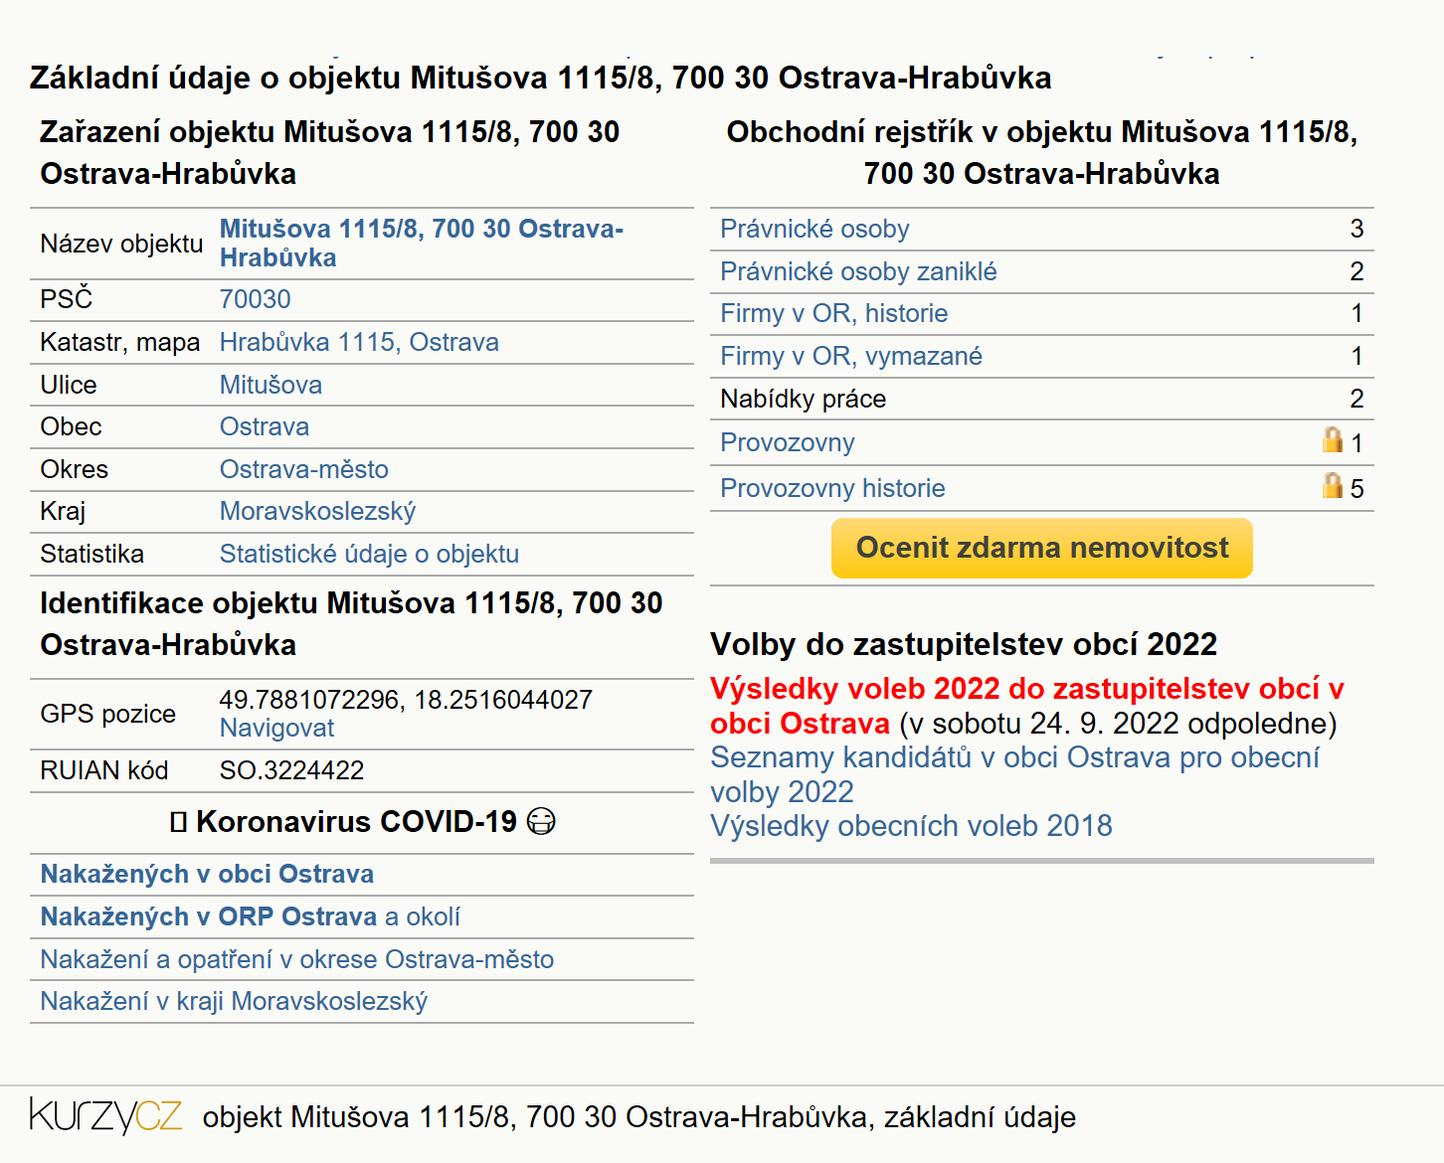
Task: Open Právnické osoby zaniklé list
Action: point(858,272)
